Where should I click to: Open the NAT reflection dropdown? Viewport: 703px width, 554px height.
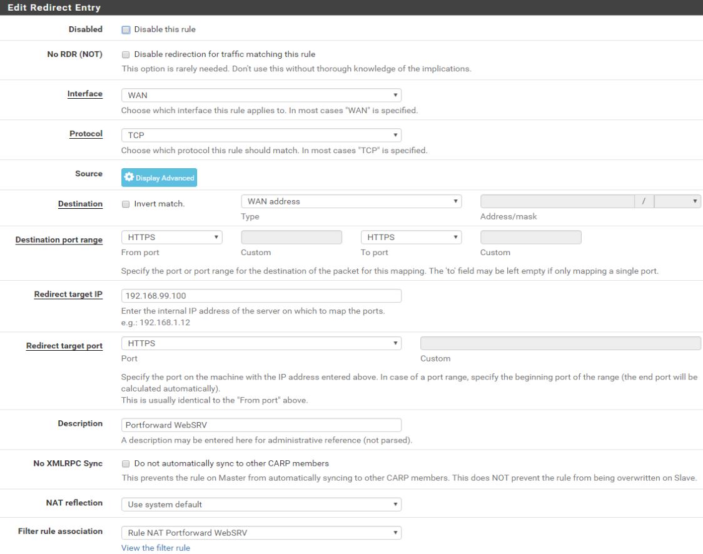coord(261,504)
